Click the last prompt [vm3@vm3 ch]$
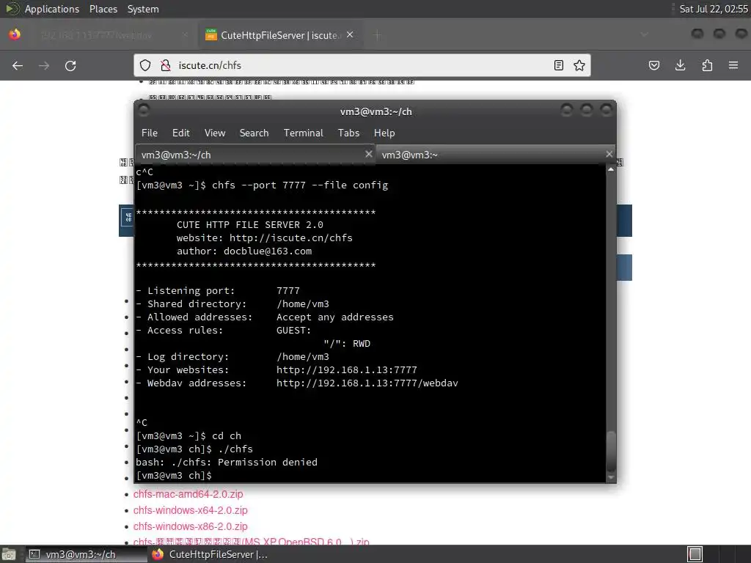751x563 pixels. click(174, 476)
